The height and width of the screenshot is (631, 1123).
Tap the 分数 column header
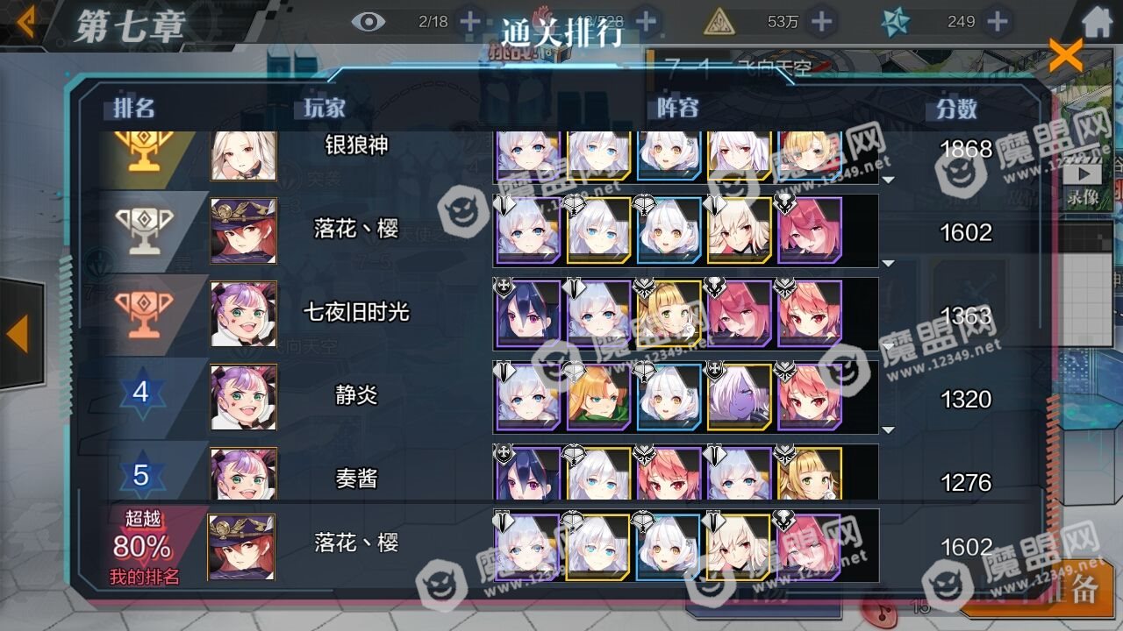(956, 109)
